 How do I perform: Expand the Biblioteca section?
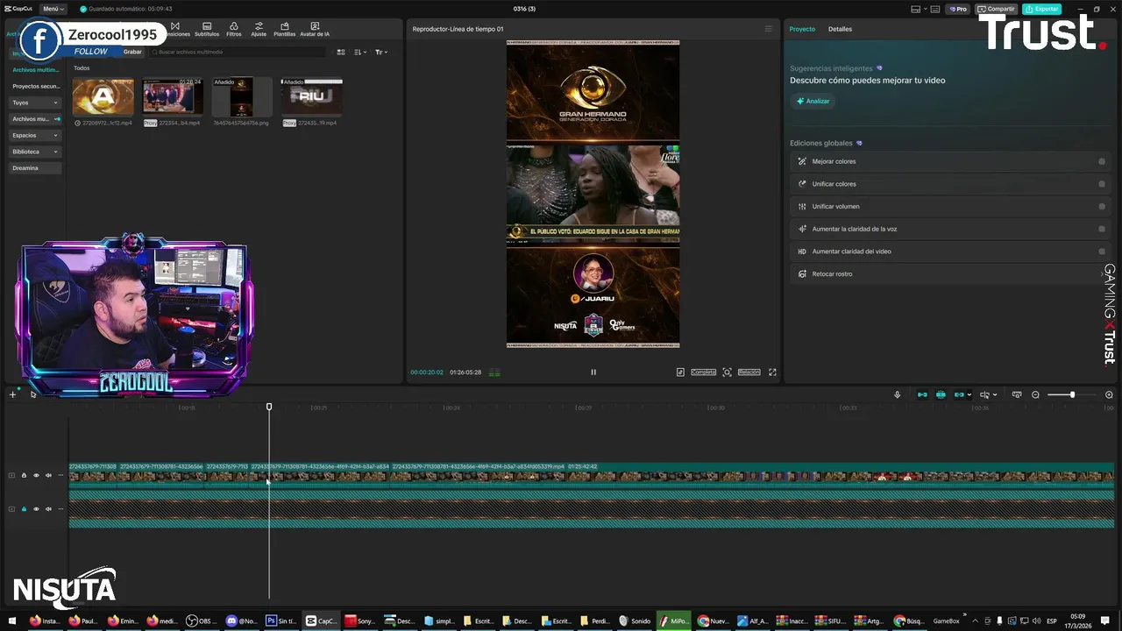(35, 152)
